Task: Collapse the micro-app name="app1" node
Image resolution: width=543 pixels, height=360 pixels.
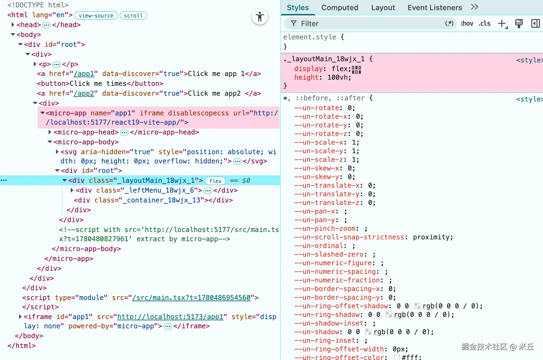Action: [42, 113]
